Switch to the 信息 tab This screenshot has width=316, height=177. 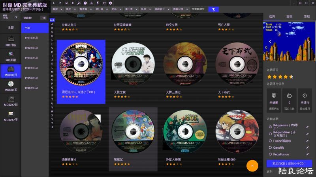[272, 17]
